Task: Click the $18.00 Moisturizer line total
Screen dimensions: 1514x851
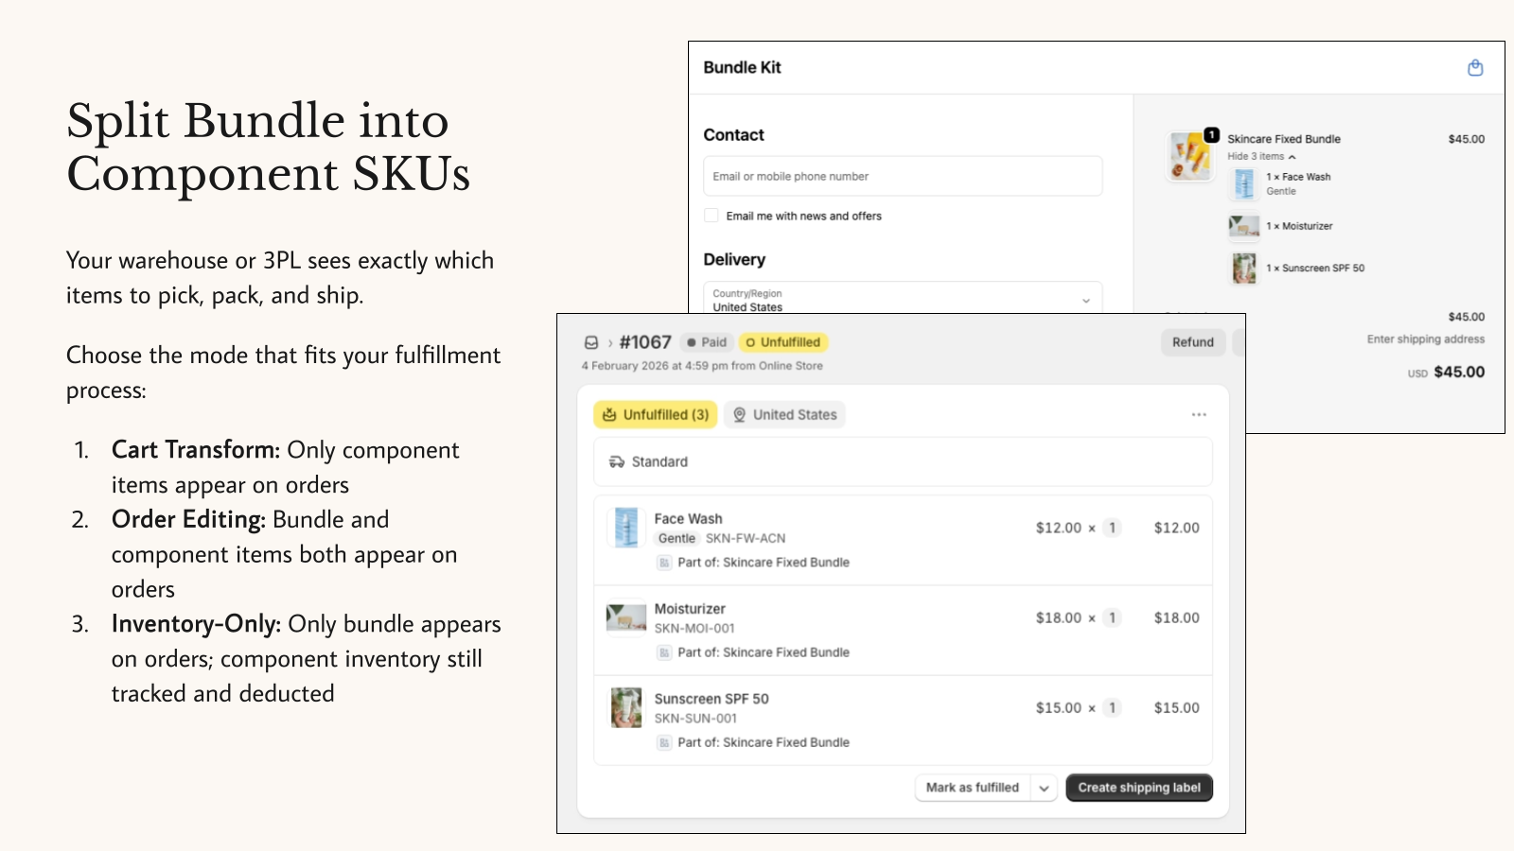Action: 1176,617
